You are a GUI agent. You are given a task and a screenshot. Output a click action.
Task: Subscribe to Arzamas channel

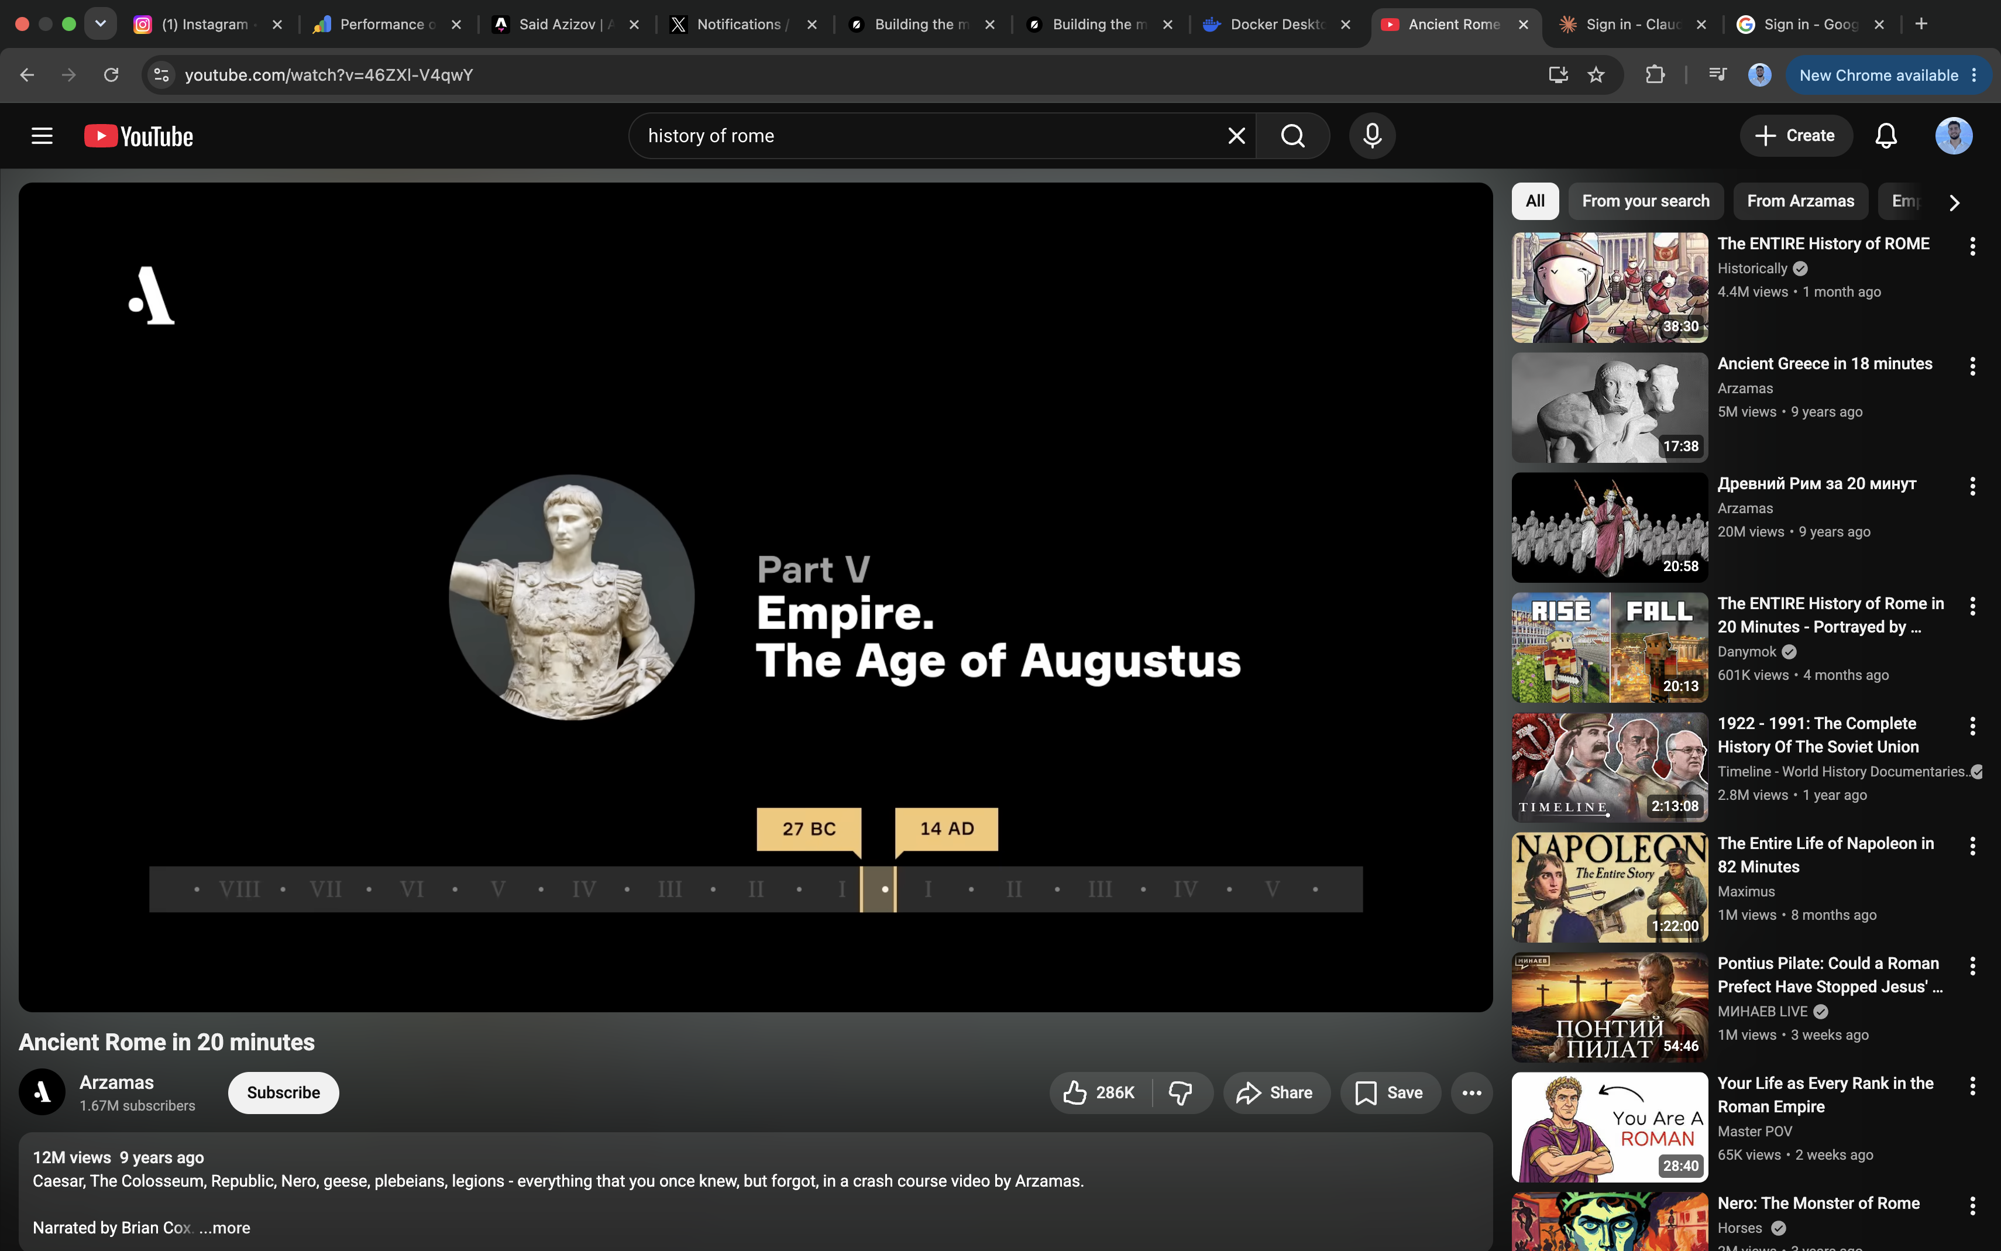pyautogui.click(x=283, y=1092)
